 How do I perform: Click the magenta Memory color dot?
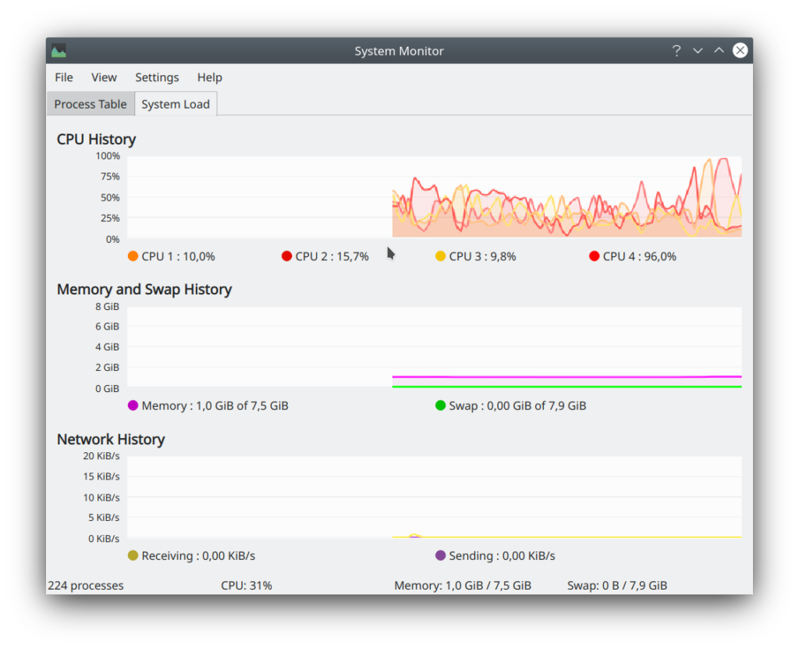(133, 405)
